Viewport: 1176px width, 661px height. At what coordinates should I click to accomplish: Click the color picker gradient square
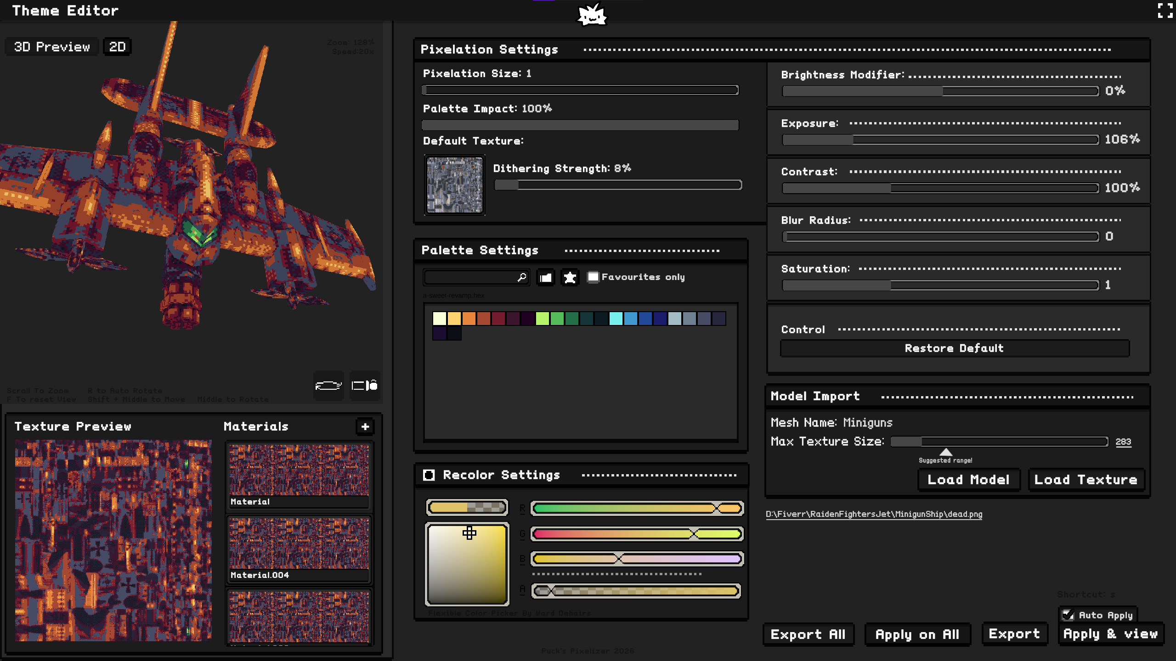[x=467, y=564]
